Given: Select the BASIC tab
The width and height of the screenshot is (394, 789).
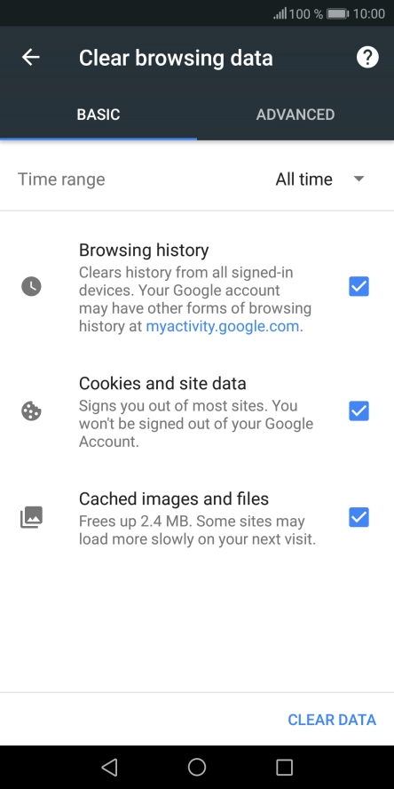Looking at the screenshot, I should pos(98,115).
